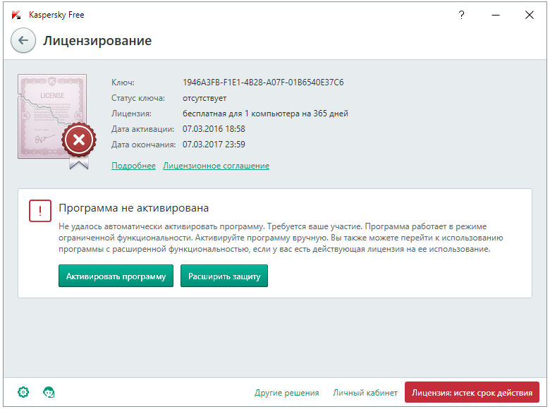Open Личный кабинет link
Viewport: 550px width, 409px height.
(x=365, y=393)
